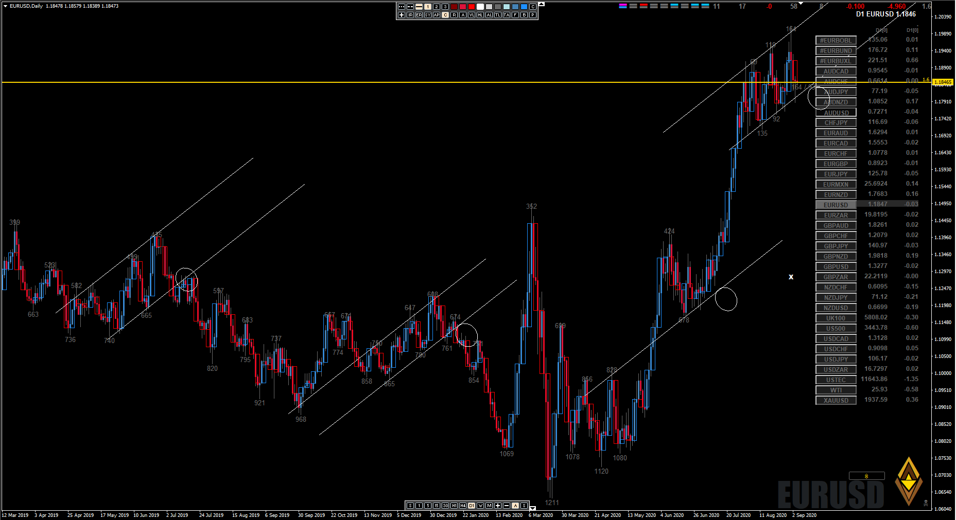Select the dotted line style button
The width and height of the screenshot is (956, 520).
tap(402, 7)
